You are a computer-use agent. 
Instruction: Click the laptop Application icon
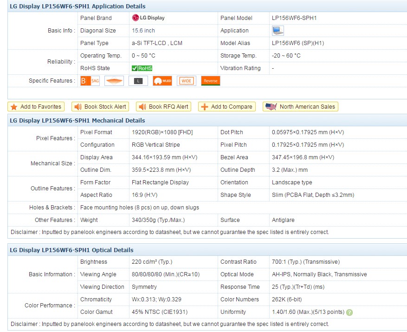click(278, 30)
